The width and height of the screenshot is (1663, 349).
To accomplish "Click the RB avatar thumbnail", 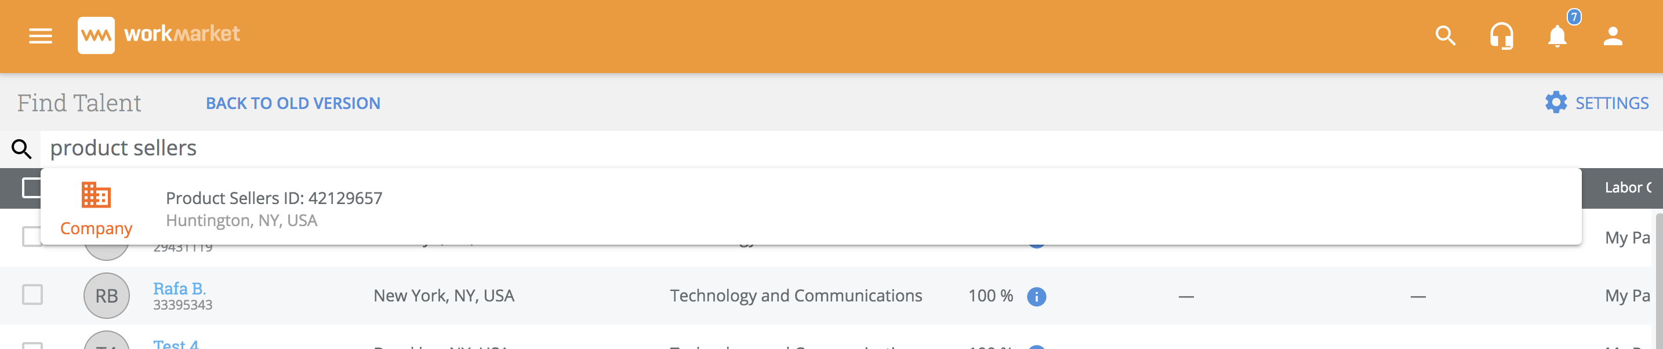I will pos(107,296).
